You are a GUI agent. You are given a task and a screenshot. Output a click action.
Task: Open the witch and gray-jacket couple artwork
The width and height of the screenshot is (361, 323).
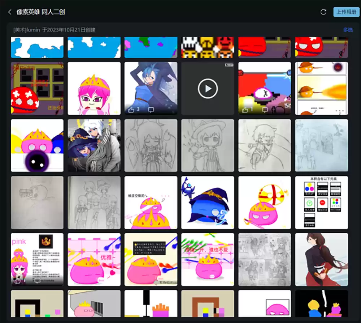94,145
